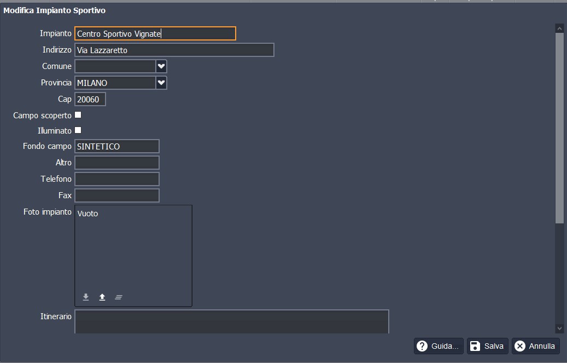The height and width of the screenshot is (363, 567).
Task: Focus the Impianto name field
Action: click(x=155, y=33)
